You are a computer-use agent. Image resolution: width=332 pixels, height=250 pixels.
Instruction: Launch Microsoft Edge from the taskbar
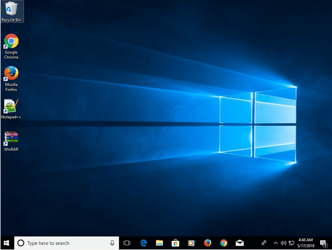pos(143,243)
